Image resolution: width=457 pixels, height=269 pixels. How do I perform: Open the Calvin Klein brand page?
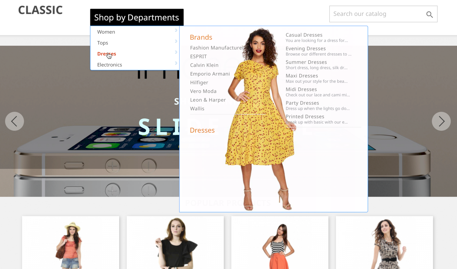(204, 65)
